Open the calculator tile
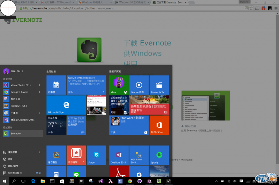 tap(56, 171)
